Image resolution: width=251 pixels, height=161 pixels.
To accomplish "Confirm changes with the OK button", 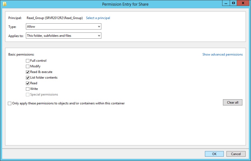I will [x=214, y=154].
